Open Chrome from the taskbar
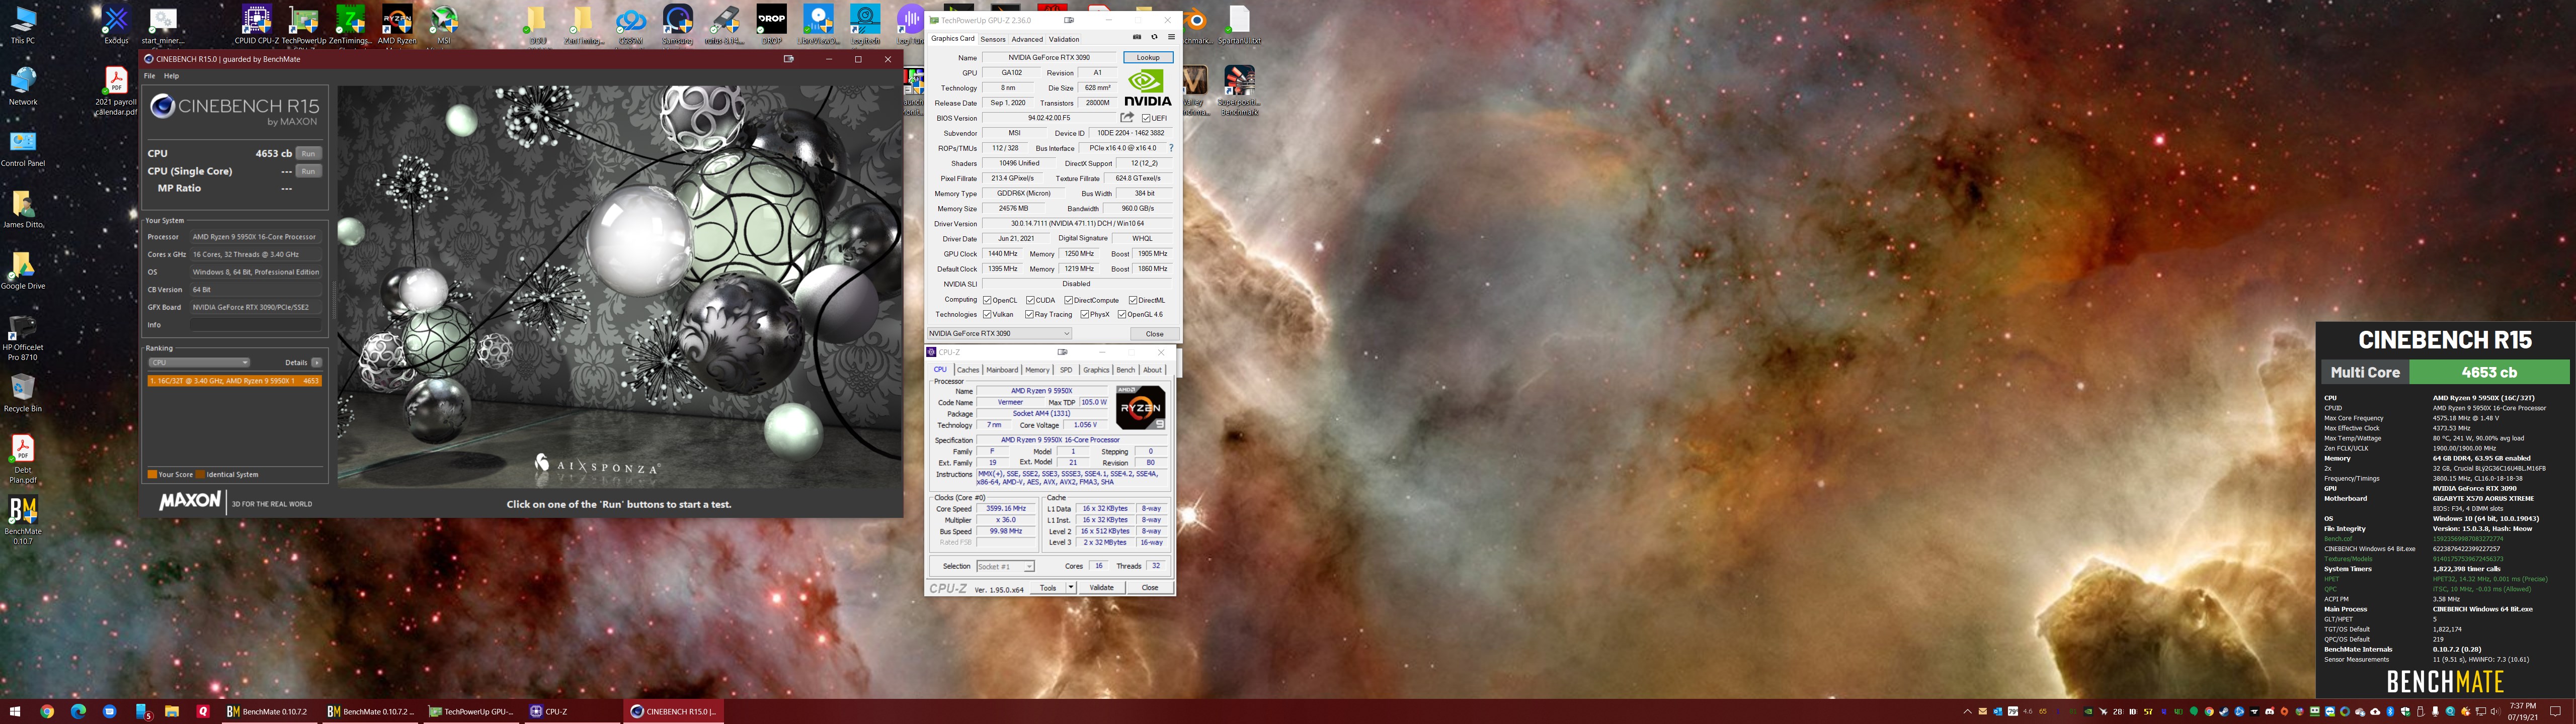 [47, 711]
